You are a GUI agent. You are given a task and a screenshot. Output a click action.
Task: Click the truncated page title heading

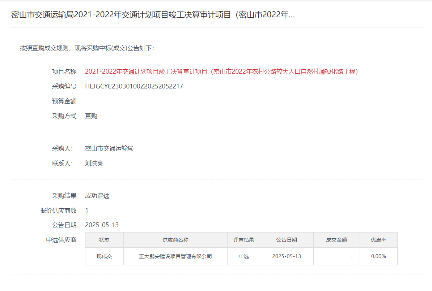(153, 15)
